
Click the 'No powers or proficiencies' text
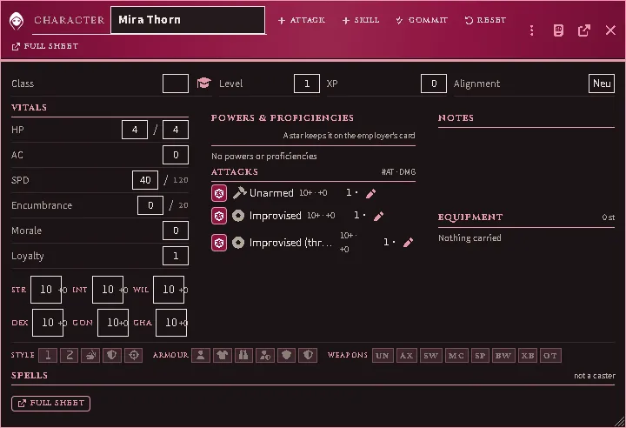pyautogui.click(x=264, y=157)
